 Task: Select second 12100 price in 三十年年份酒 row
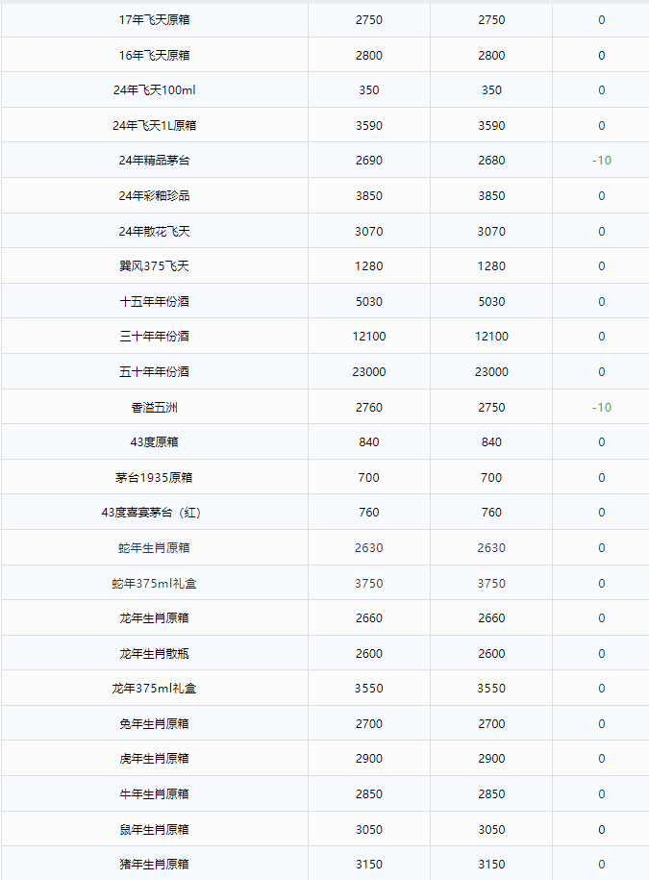(491, 336)
